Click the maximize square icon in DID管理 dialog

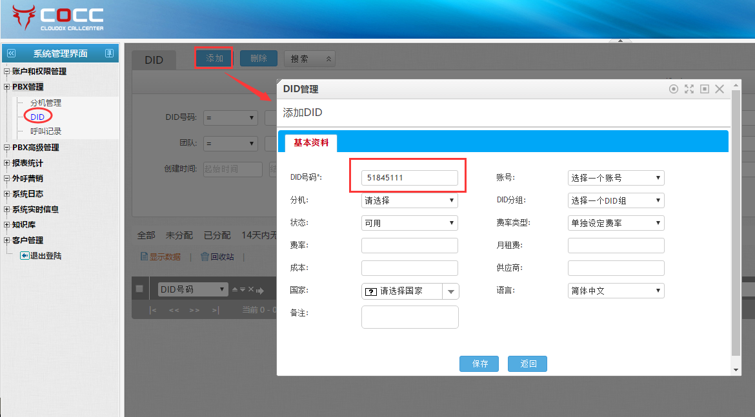click(705, 89)
